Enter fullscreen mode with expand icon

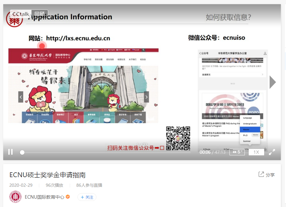(272, 152)
